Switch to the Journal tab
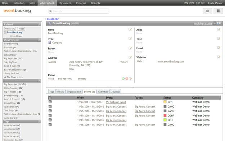 (x=115, y=91)
